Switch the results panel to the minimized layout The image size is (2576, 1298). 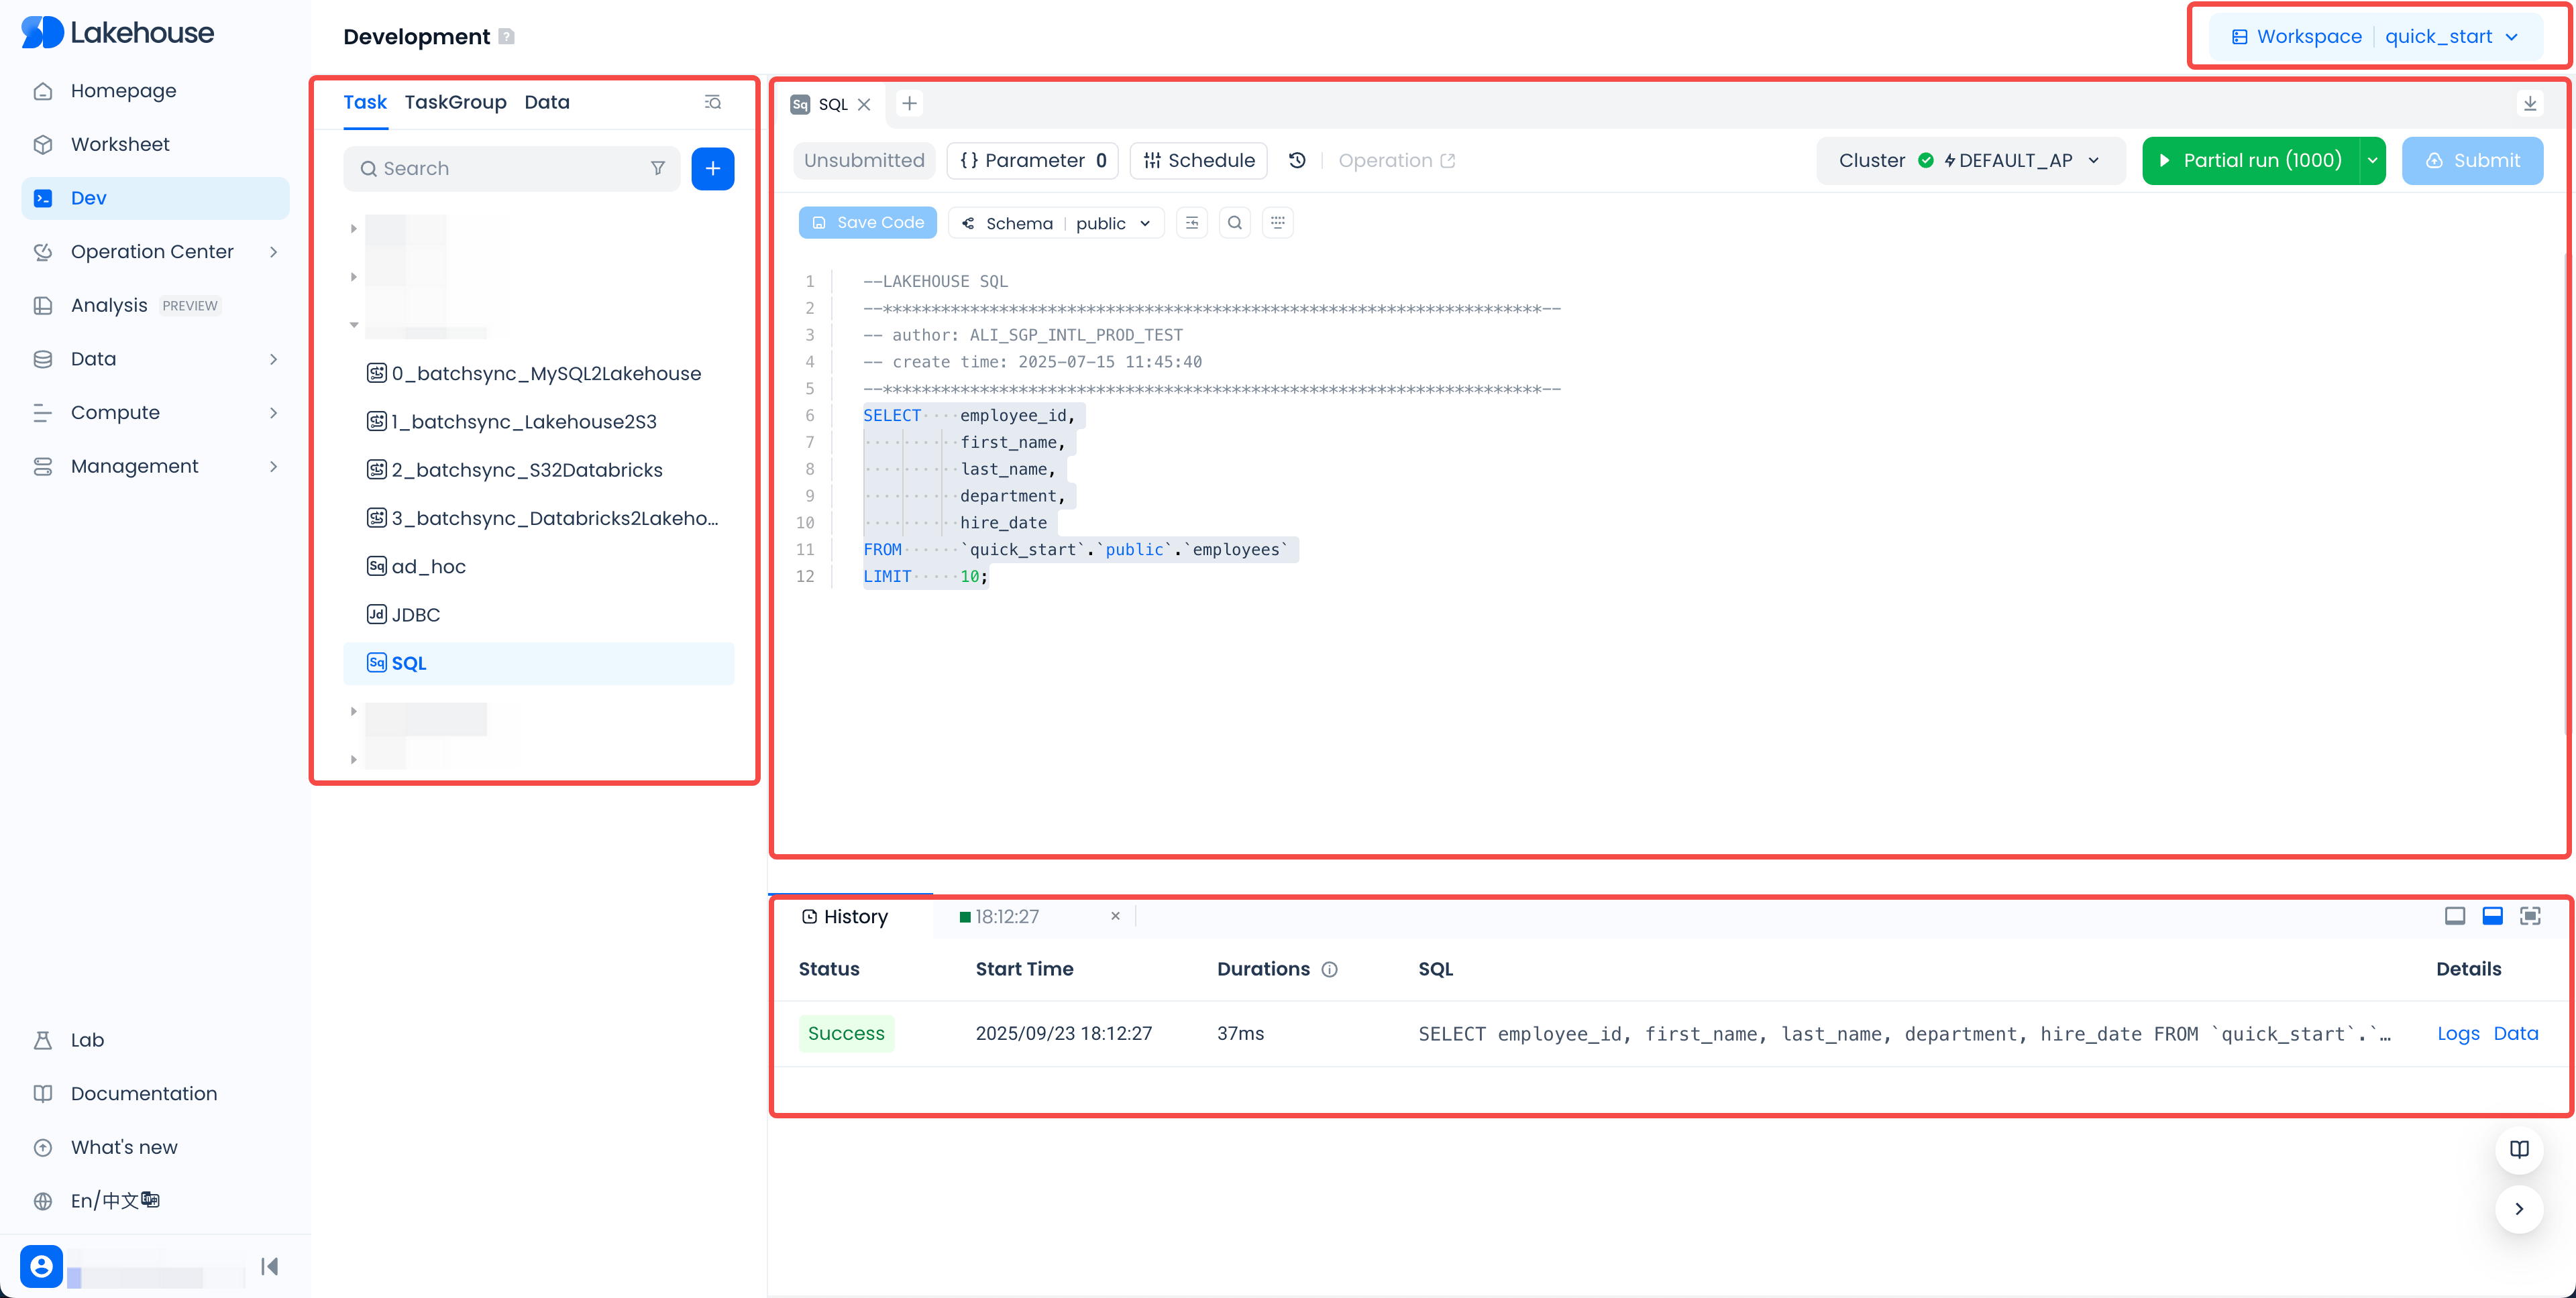2454,915
